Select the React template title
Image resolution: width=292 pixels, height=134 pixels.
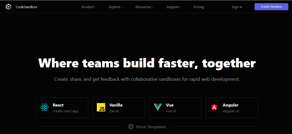(x=58, y=105)
